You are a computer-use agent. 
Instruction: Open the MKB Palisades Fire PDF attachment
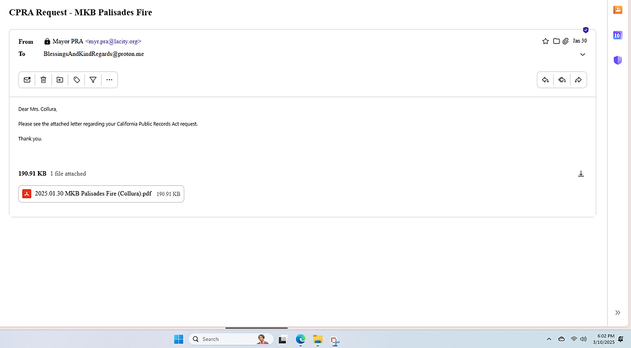pos(101,194)
